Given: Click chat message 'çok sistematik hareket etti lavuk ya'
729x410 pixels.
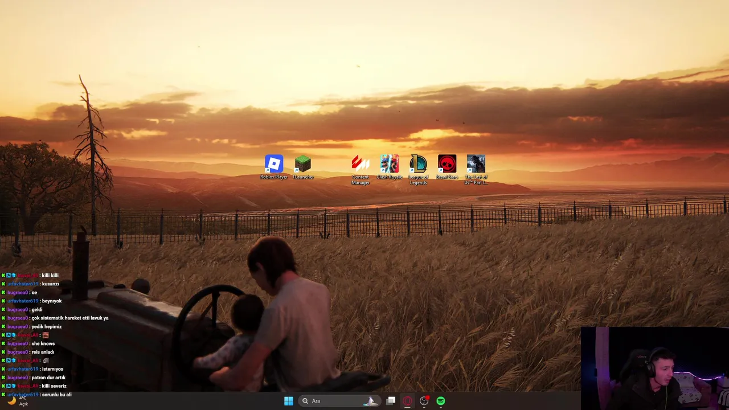Looking at the screenshot, I should pos(70,318).
